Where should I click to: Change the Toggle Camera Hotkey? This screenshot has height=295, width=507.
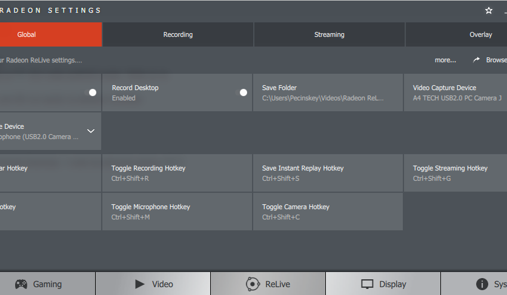tap(328, 212)
